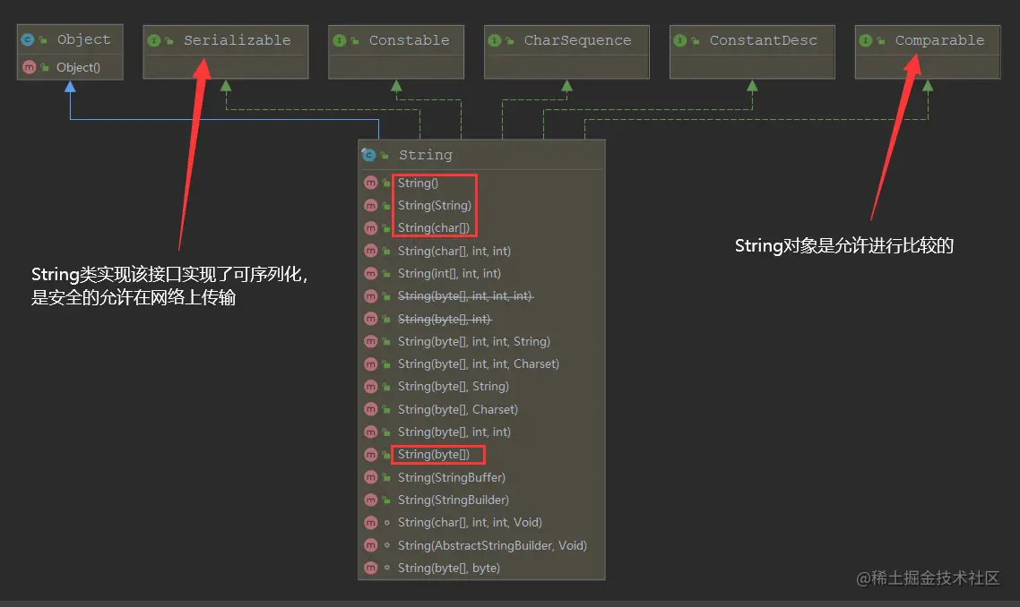This screenshot has width=1020, height=607.
Task: Select the String(byte[], int, int) row
Action: (x=481, y=432)
